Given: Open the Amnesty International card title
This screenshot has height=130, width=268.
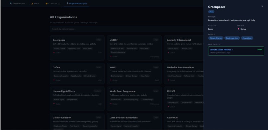Looking at the screenshot, I should 179,40.
